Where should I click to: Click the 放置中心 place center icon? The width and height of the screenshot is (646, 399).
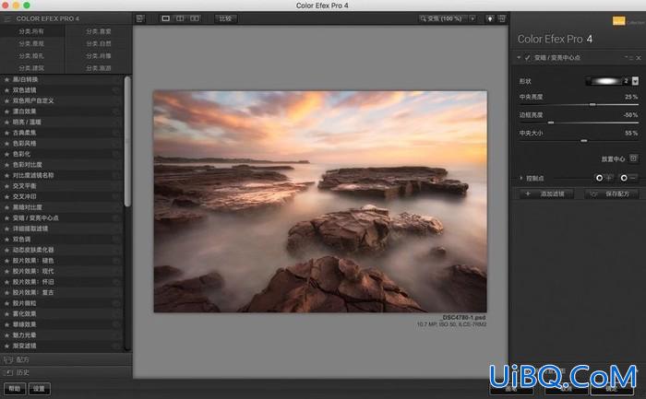coord(634,158)
